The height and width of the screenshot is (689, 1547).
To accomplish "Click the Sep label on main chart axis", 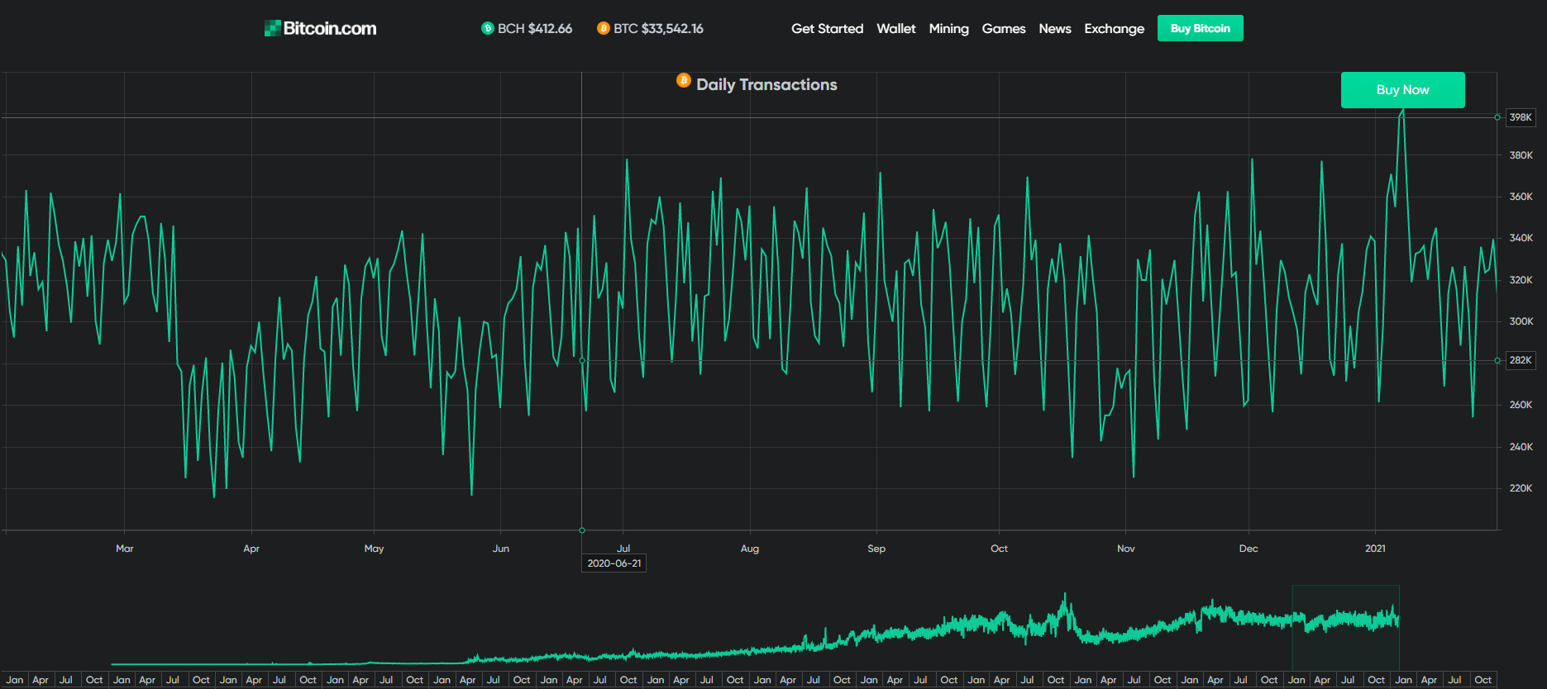I will 876,549.
